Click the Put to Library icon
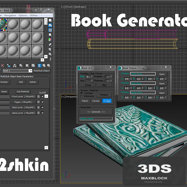Viewport: 187px width, 187px height. (21, 65)
